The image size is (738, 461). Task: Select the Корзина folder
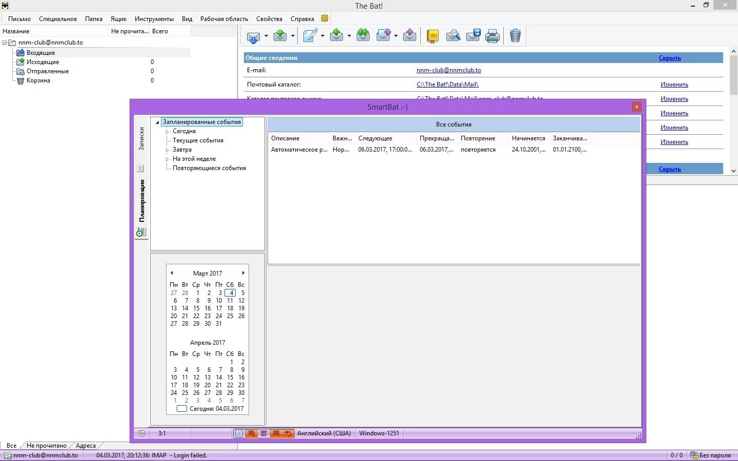[38, 80]
